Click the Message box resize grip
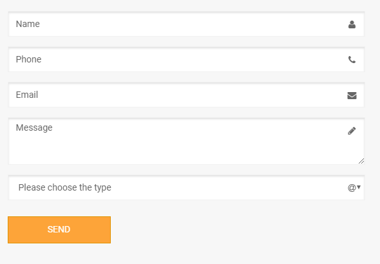380x264 pixels. (x=361, y=162)
